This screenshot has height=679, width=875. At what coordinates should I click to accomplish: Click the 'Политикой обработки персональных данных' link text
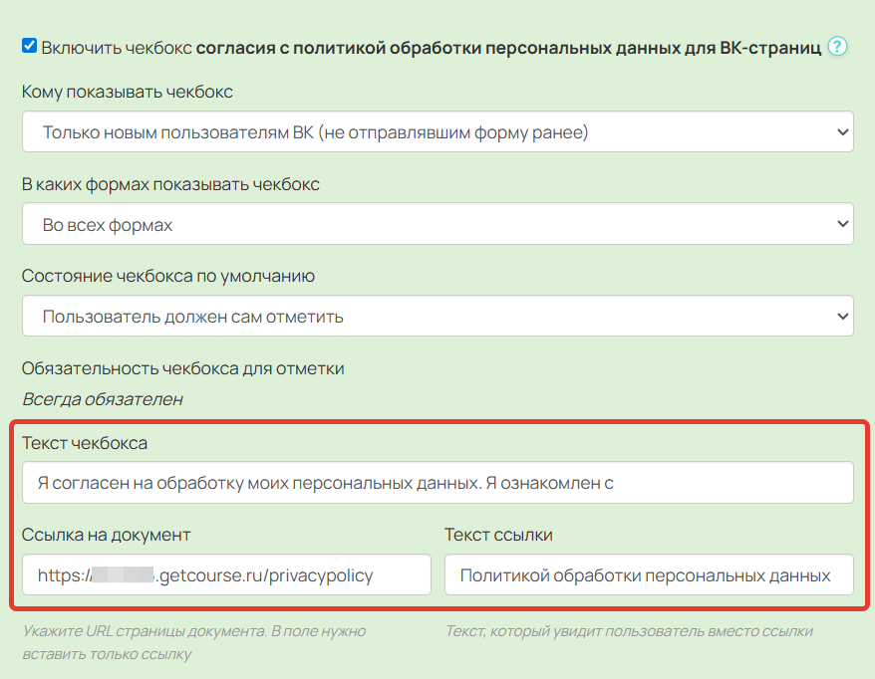point(648,574)
